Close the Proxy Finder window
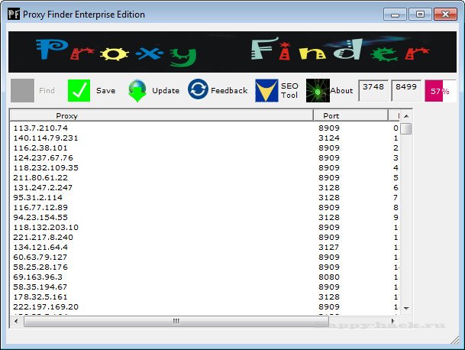Viewport: 465px width, 350px height. pos(445,14)
